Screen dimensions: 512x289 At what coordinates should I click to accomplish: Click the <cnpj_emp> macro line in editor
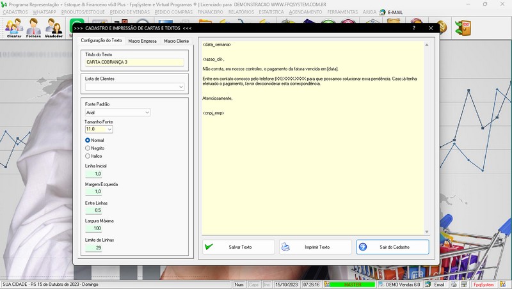(x=213, y=113)
